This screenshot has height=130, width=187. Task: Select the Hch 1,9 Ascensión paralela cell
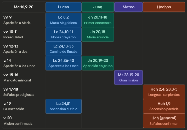point(164,106)
